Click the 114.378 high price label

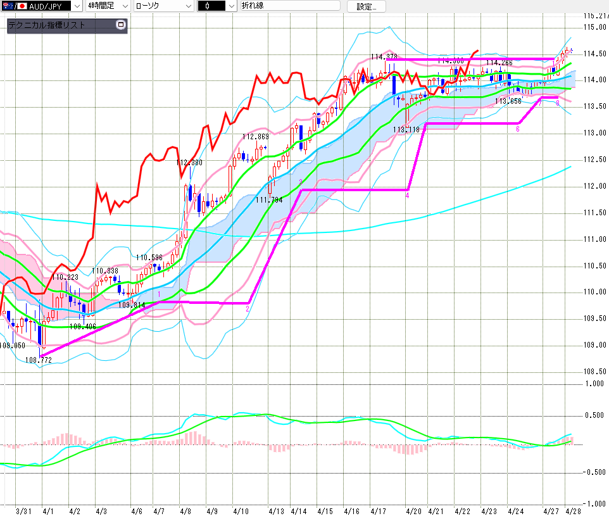point(384,57)
